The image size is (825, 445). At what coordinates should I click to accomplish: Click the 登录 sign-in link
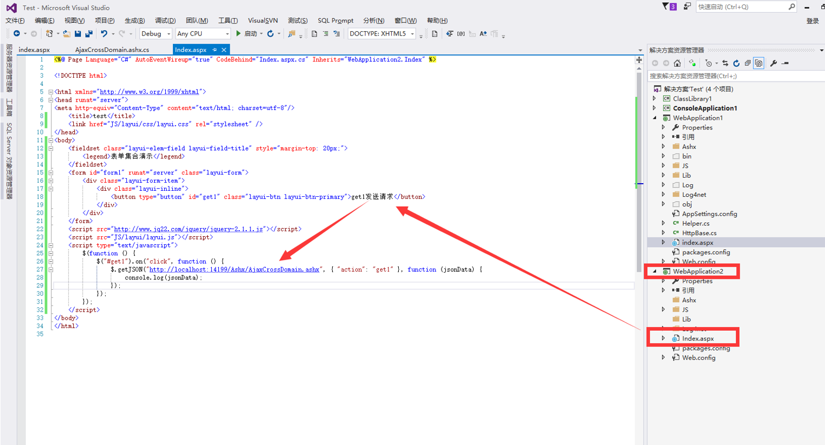(812, 21)
